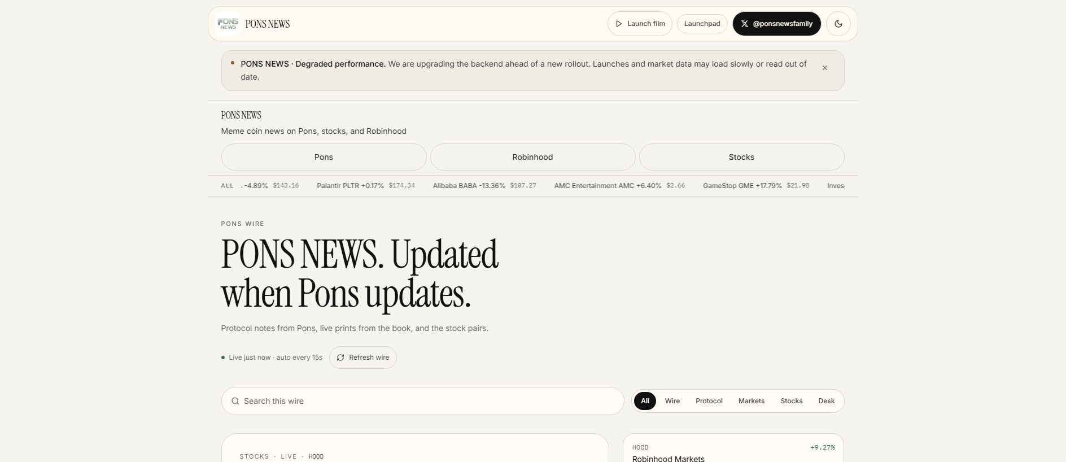Select the Pons category tab
The width and height of the screenshot is (1066, 462).
(324, 157)
